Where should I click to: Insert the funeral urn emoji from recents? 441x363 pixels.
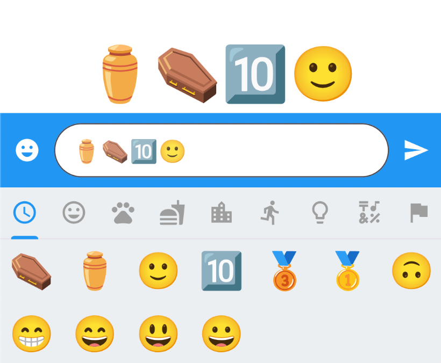(x=95, y=271)
